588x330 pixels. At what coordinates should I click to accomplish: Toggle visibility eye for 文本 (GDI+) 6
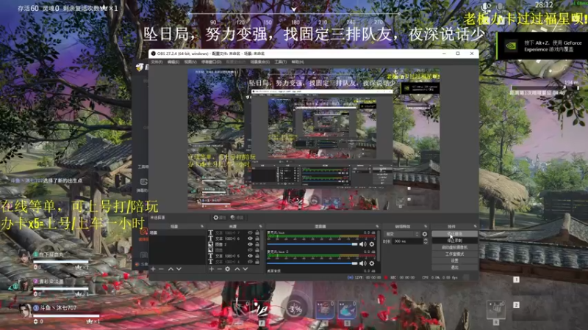(250, 238)
